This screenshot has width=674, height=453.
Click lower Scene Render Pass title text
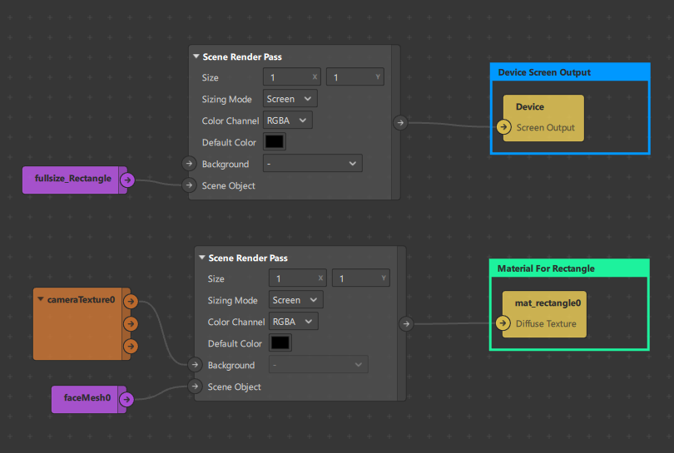(x=248, y=258)
